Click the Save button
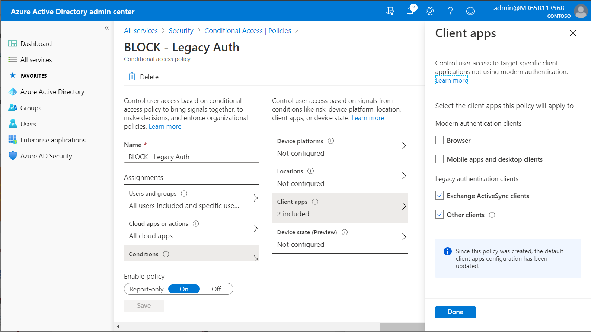 144,306
